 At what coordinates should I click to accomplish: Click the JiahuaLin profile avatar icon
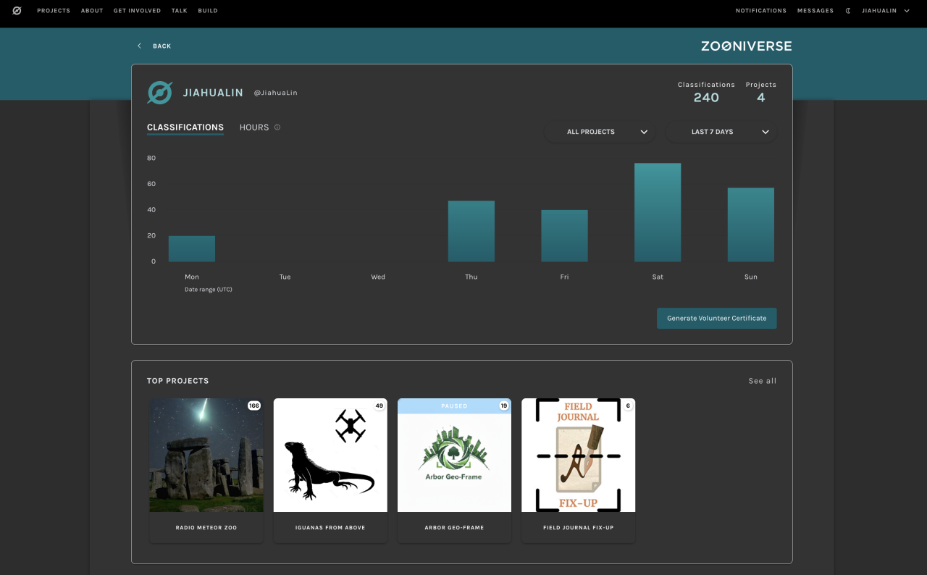click(160, 93)
